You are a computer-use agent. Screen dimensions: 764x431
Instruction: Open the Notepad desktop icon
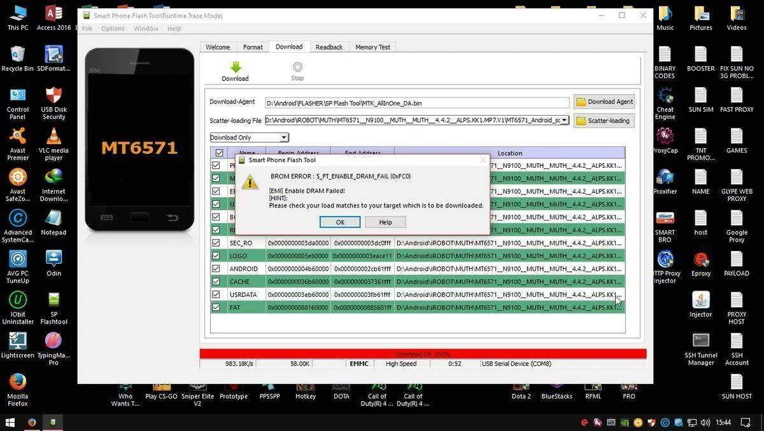click(x=54, y=222)
